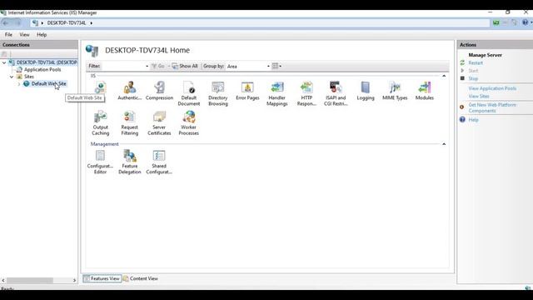The height and width of the screenshot is (300, 533).
Task: Click View Application Pools link
Action: click(492, 88)
